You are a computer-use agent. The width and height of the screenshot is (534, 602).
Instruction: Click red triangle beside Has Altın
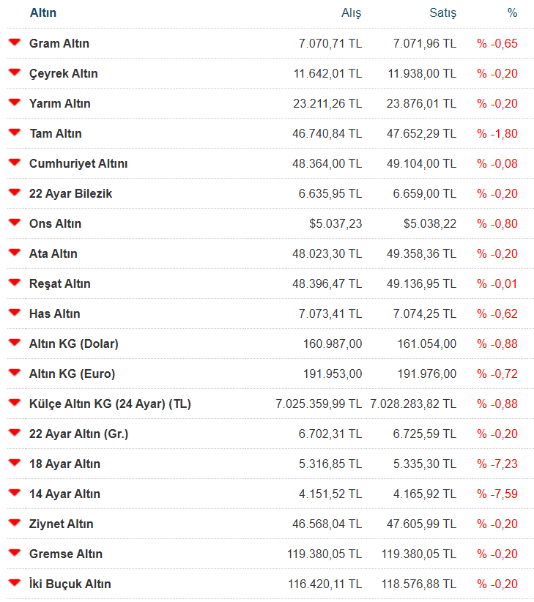click(x=14, y=313)
